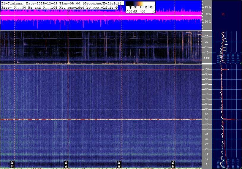
Task: Click the -100 dB label on color scale
Action: pos(131,11)
